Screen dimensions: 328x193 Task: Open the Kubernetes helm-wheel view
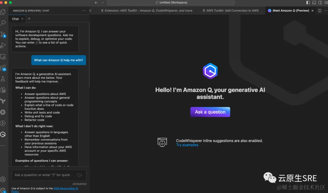[3, 112]
